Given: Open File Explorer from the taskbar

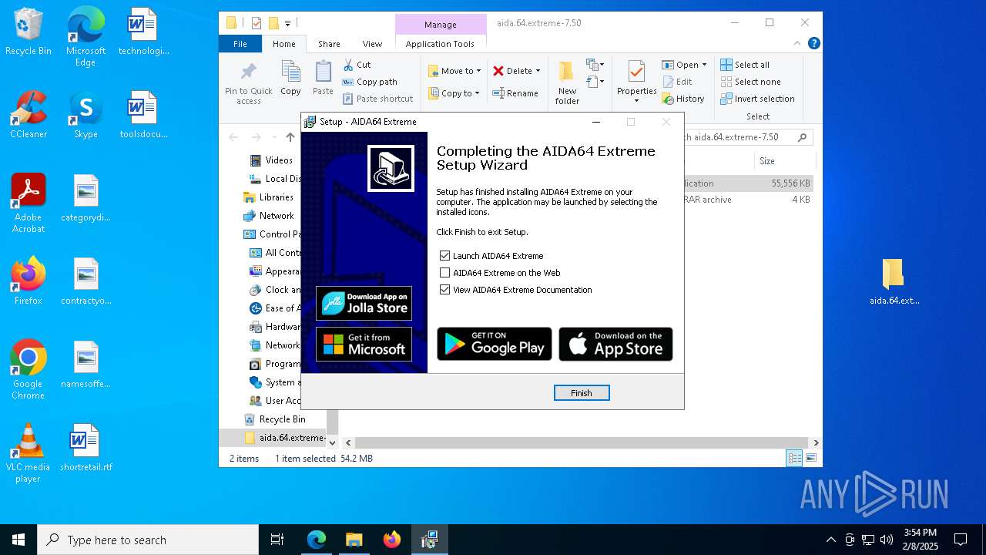Looking at the screenshot, I should (x=354, y=540).
